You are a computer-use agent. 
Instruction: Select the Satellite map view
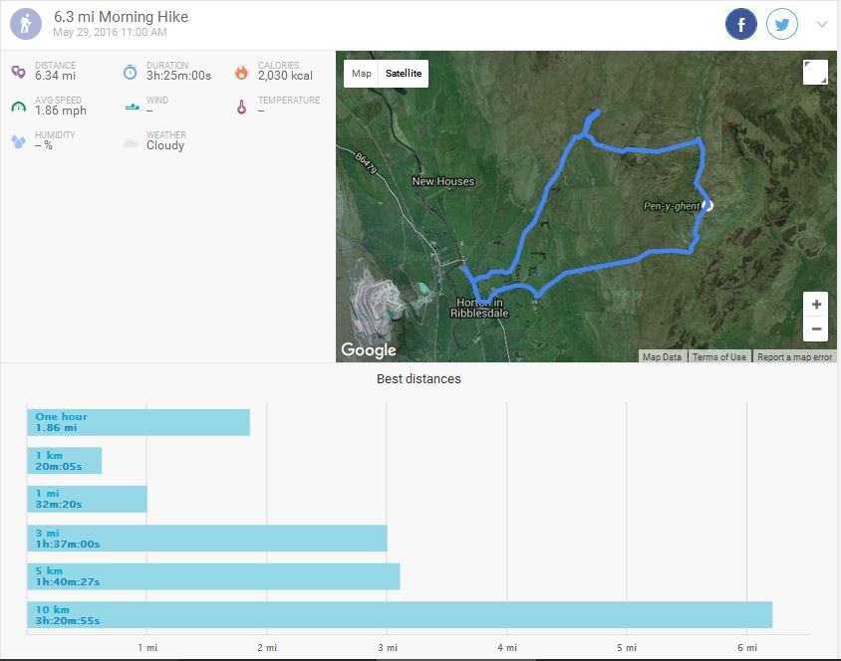[404, 74]
